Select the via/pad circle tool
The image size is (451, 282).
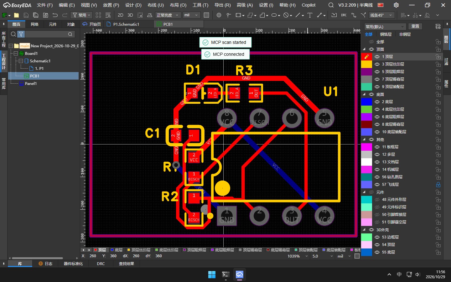pos(219,15)
